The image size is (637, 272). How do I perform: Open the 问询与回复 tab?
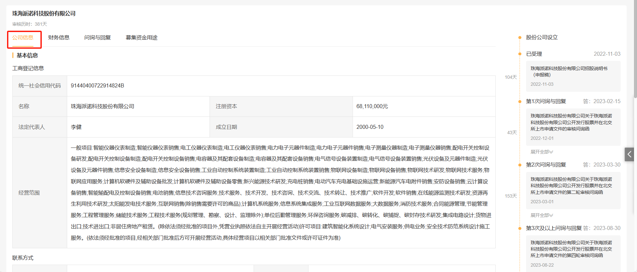pos(98,38)
